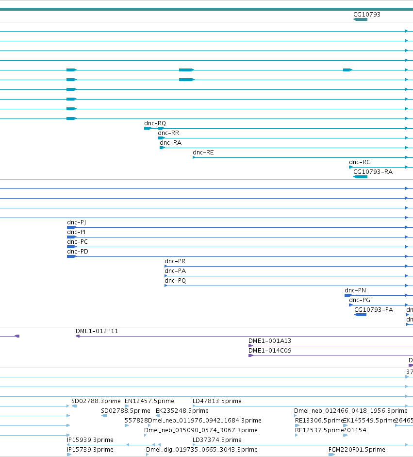Click the DME1-014C09 clone label
This screenshot has width=413, height=457.
(270, 351)
